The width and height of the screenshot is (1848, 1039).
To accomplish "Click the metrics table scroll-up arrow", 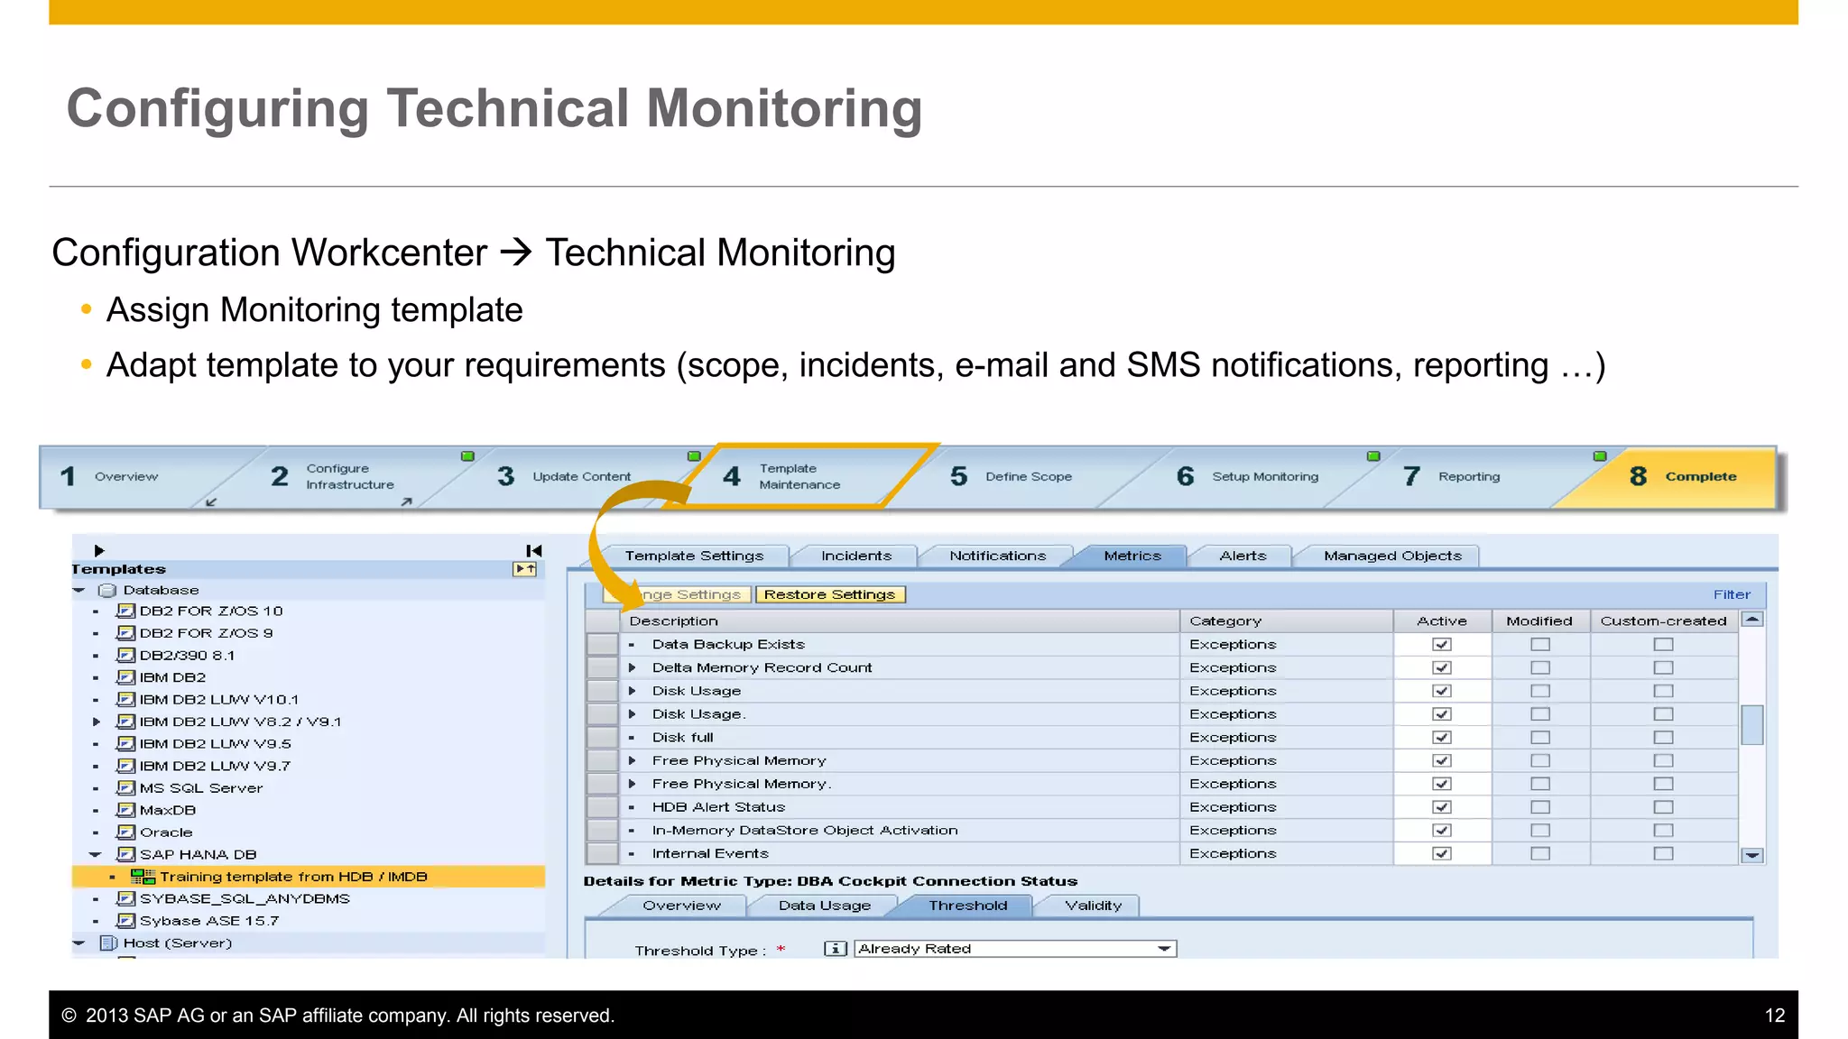I will (1751, 620).
